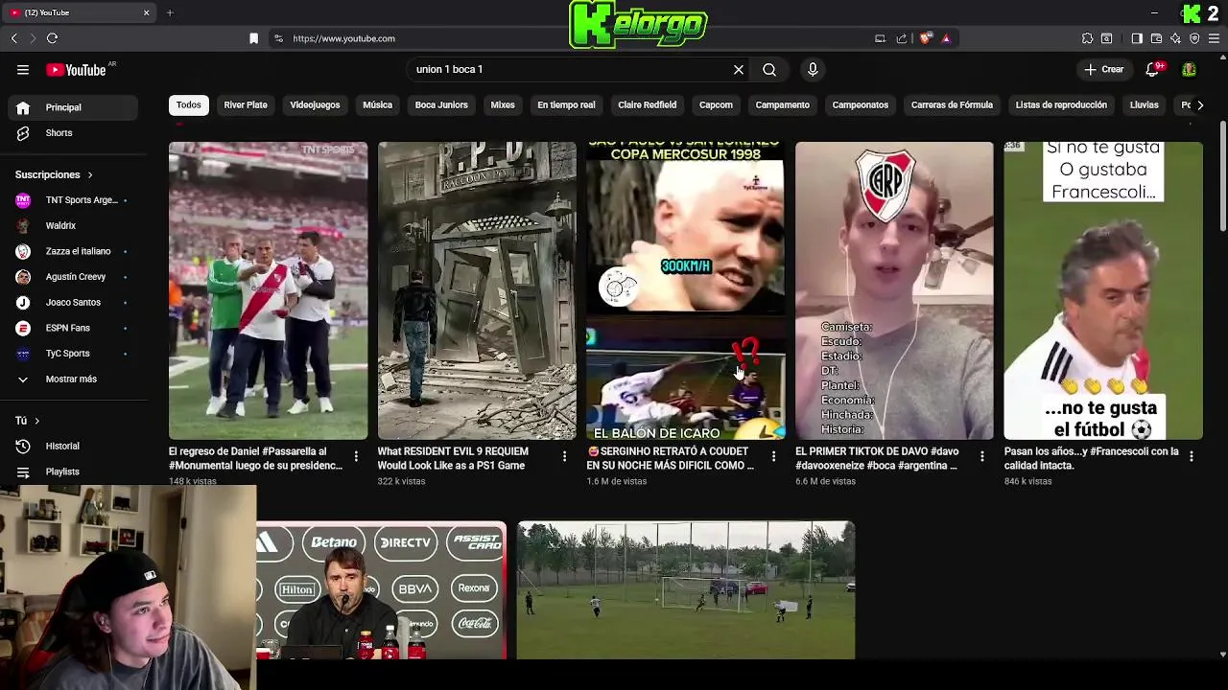Viewport: 1228px width, 690px height.
Task: Open the notifications bell
Action: point(1153,70)
